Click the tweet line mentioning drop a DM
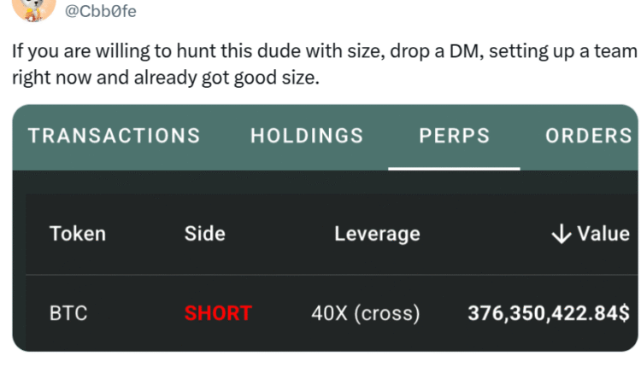The image size is (641, 367). [325, 50]
